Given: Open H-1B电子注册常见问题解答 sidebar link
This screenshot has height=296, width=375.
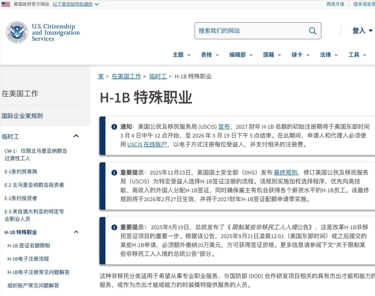Looking at the screenshot, I should click(39, 272).
